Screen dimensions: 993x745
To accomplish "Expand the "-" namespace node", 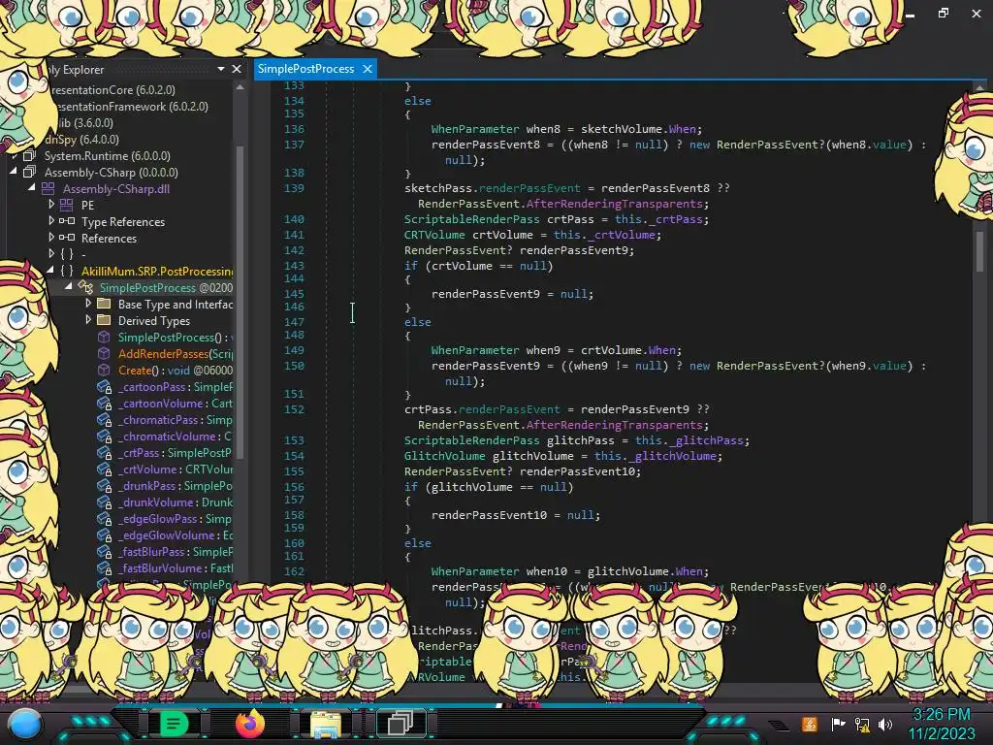I will pyautogui.click(x=52, y=253).
